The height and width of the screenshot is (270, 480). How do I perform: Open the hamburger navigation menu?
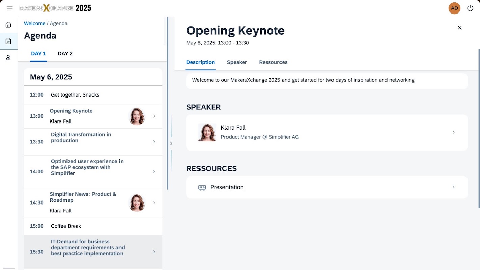click(9, 8)
